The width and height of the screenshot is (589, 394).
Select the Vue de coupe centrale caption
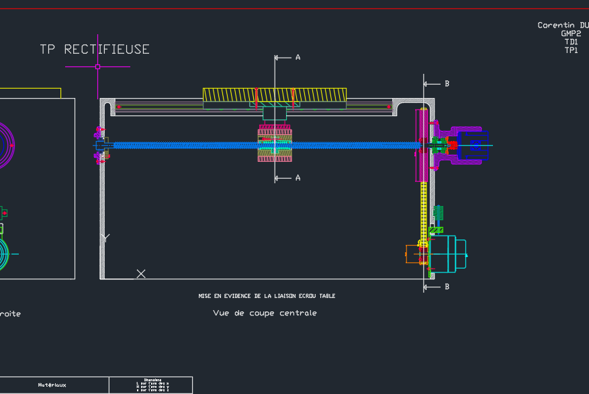tap(265, 313)
